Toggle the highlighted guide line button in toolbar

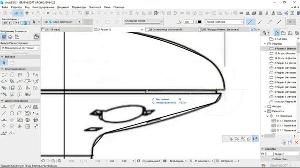(x=16, y=13)
